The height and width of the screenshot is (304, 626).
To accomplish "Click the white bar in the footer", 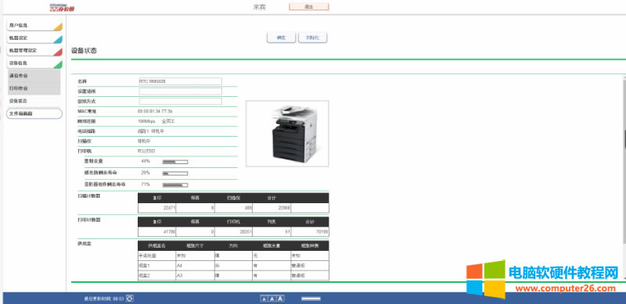I will tap(311, 299).
